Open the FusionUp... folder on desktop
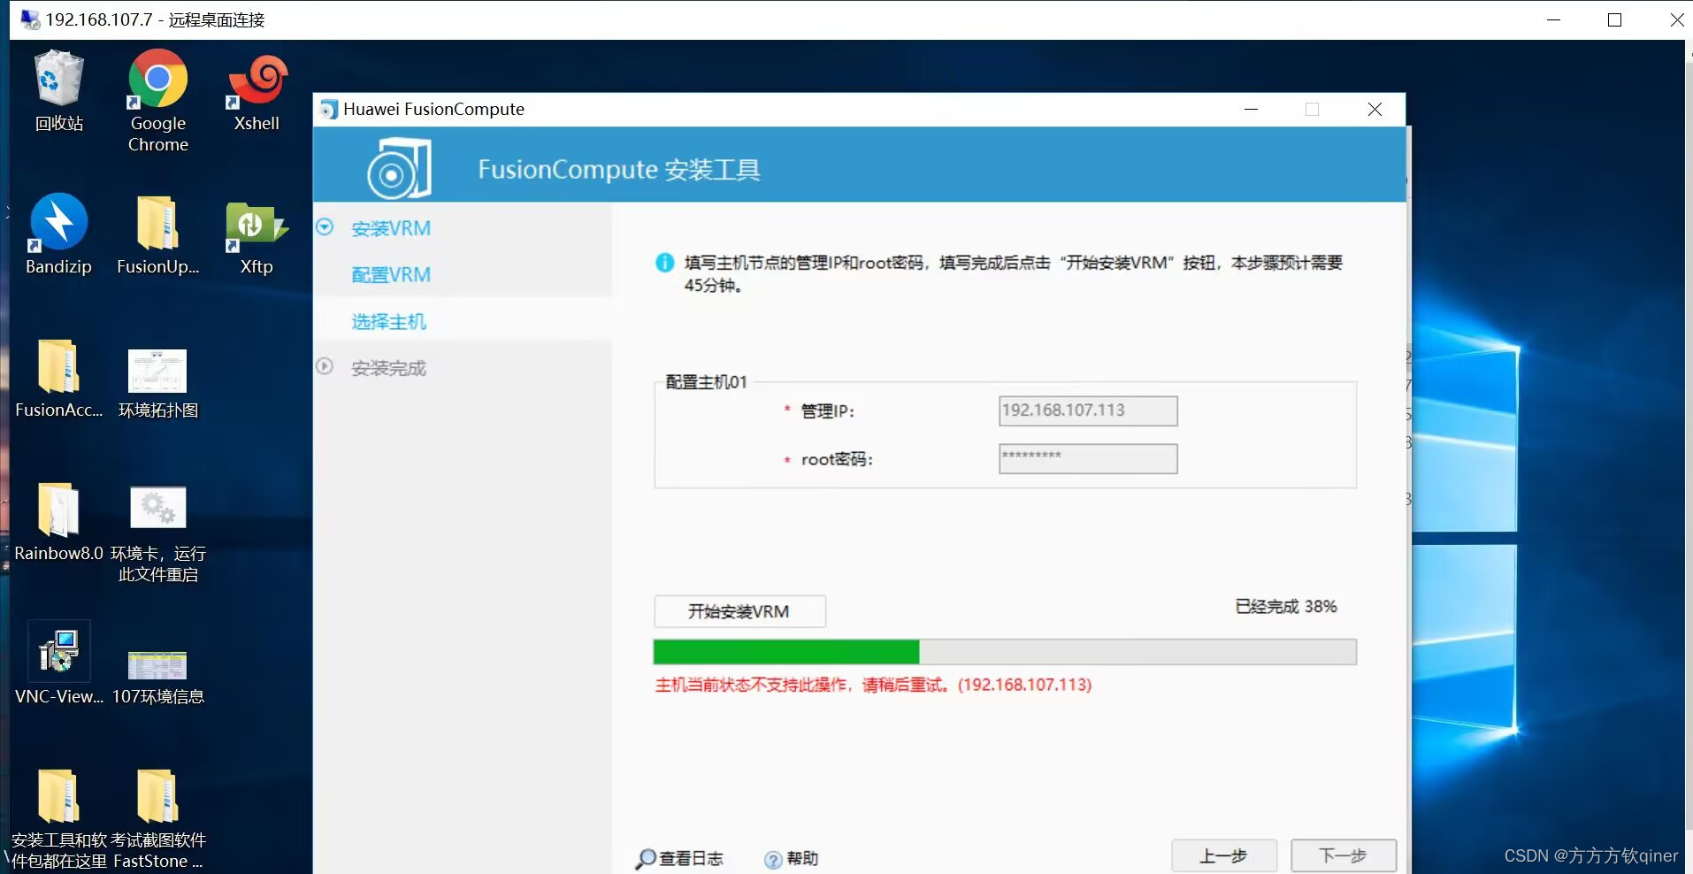 (x=158, y=234)
